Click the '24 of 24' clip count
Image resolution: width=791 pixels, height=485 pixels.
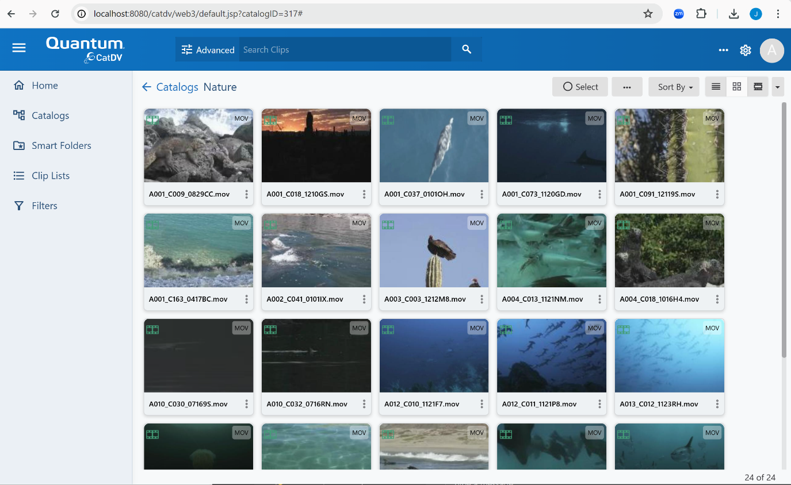coord(760,478)
